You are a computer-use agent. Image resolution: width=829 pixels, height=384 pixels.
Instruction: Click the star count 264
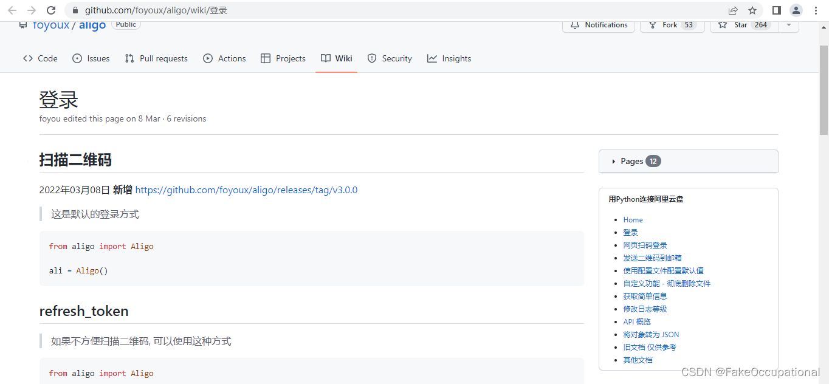coord(760,25)
